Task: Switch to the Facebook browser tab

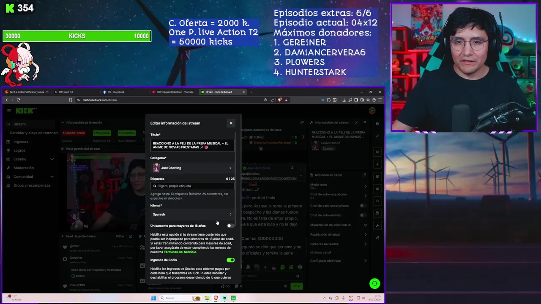Action: (125, 92)
